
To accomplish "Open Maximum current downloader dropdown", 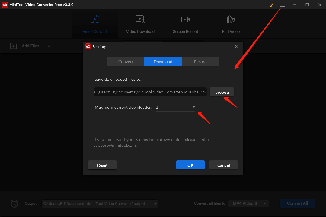I will click(x=175, y=107).
